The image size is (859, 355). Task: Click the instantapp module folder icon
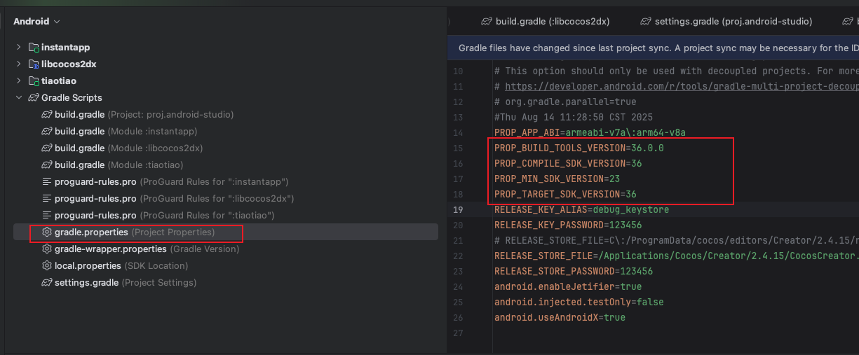tap(33, 48)
